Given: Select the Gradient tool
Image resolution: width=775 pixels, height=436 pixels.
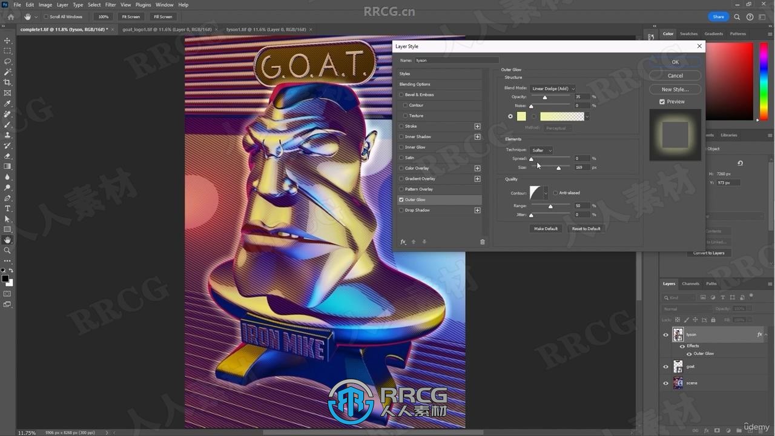Looking at the screenshot, I should pos(7,166).
